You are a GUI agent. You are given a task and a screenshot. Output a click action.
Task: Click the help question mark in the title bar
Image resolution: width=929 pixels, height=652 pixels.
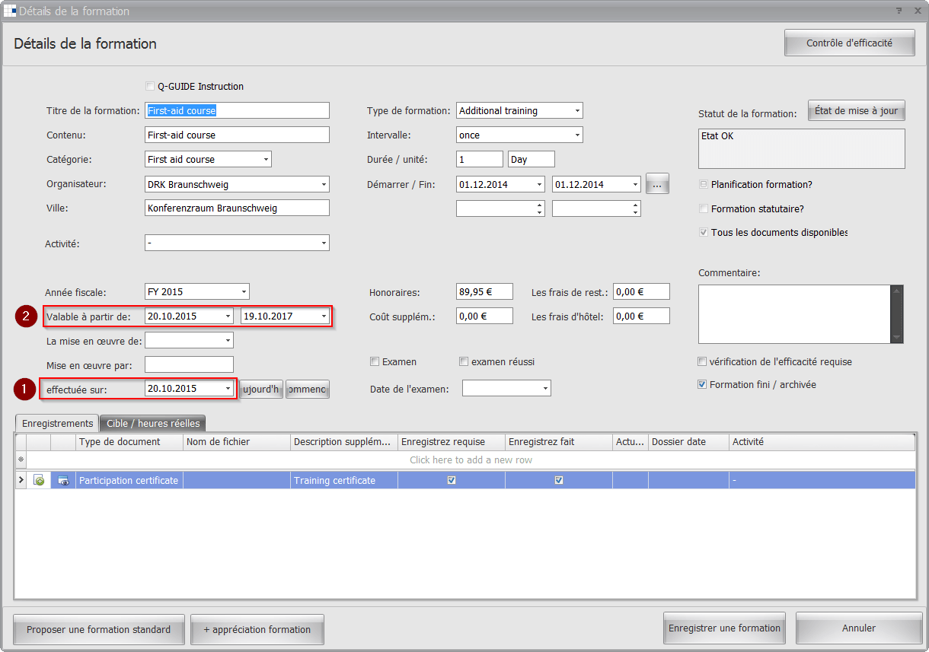pyautogui.click(x=899, y=11)
